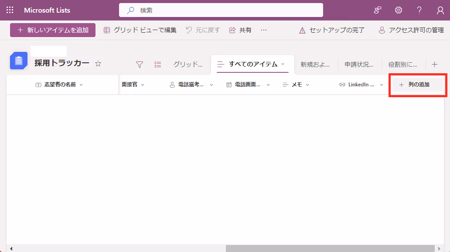Screen dimensions: 450x252
Task: Click the 列の追加 add column button
Action: coord(418,85)
